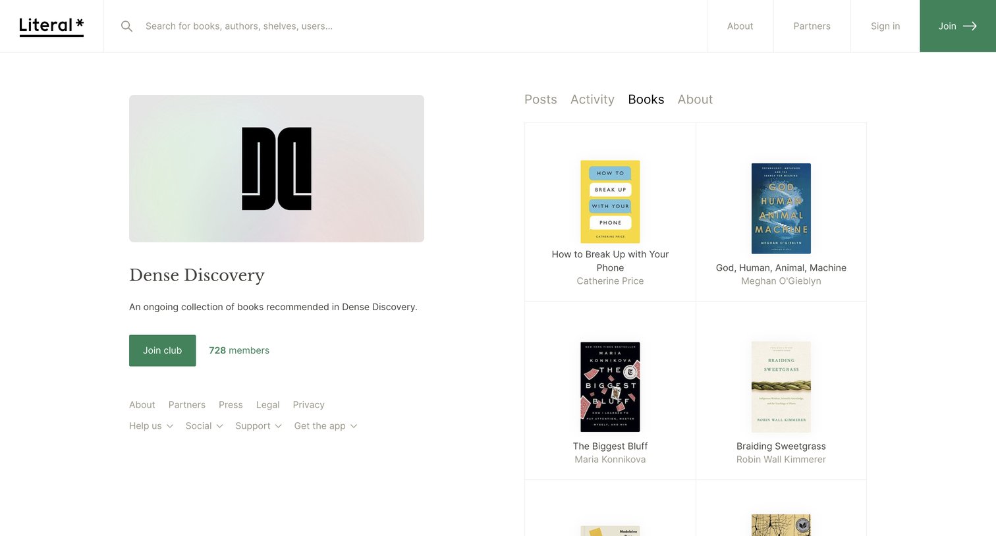The image size is (996, 536).
Task: Switch to the Activity tab
Action: (592, 99)
